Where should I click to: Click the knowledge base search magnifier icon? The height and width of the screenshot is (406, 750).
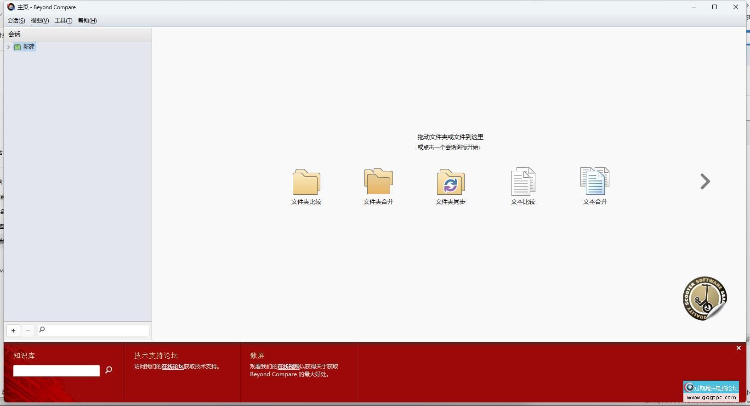(x=109, y=370)
